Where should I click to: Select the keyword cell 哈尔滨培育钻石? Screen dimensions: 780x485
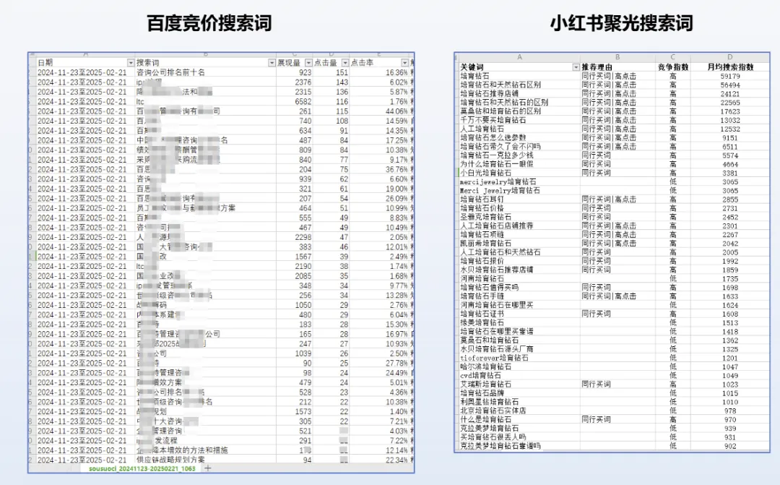point(519,366)
